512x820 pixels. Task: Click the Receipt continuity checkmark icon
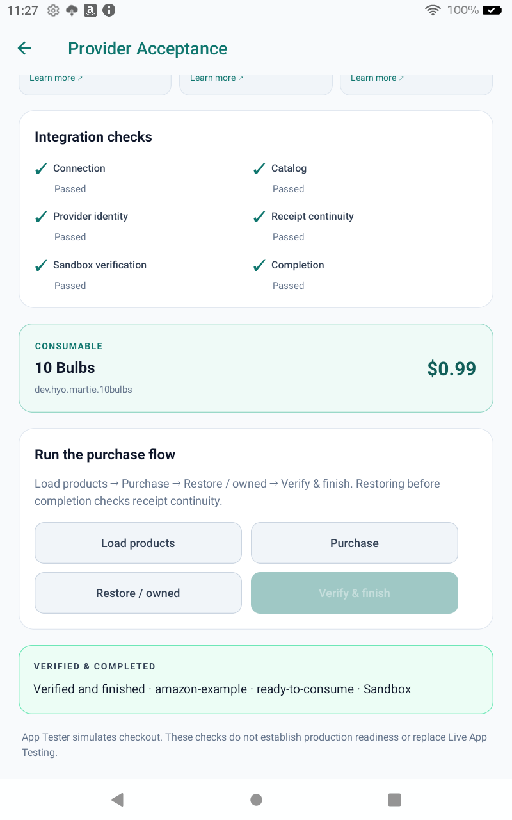click(x=259, y=217)
